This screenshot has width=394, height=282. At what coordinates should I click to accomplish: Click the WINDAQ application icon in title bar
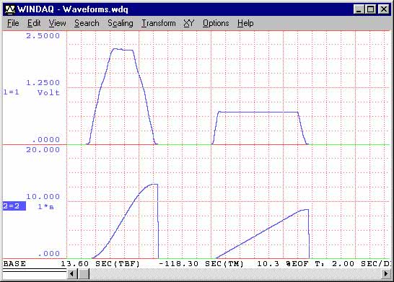pos(10,9)
